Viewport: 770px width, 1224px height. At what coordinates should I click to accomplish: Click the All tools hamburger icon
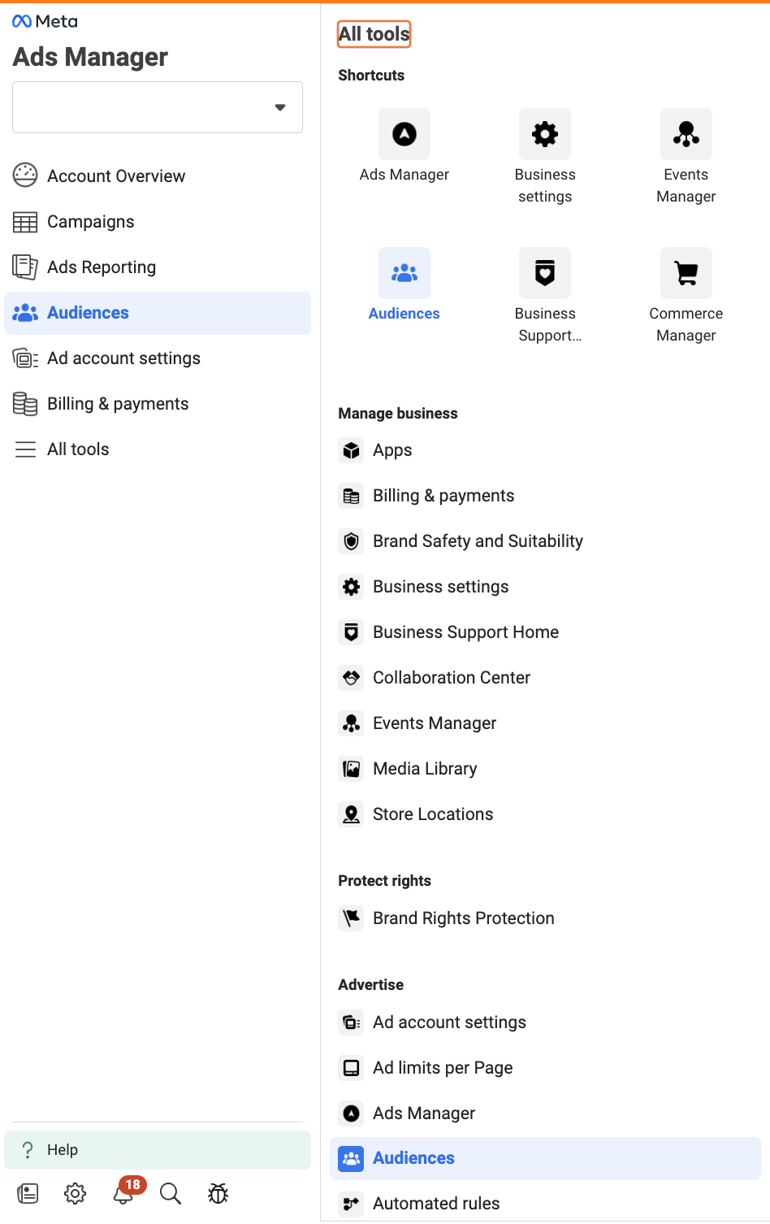tap(26, 449)
